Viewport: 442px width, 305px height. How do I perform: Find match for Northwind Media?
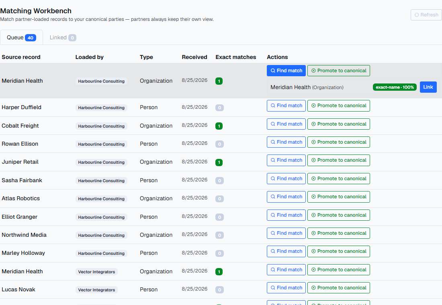(x=286, y=233)
